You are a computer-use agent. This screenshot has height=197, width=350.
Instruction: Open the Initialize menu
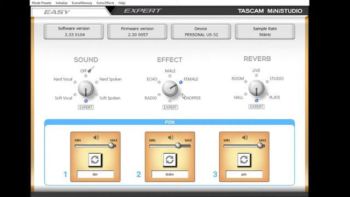[x=61, y=3]
